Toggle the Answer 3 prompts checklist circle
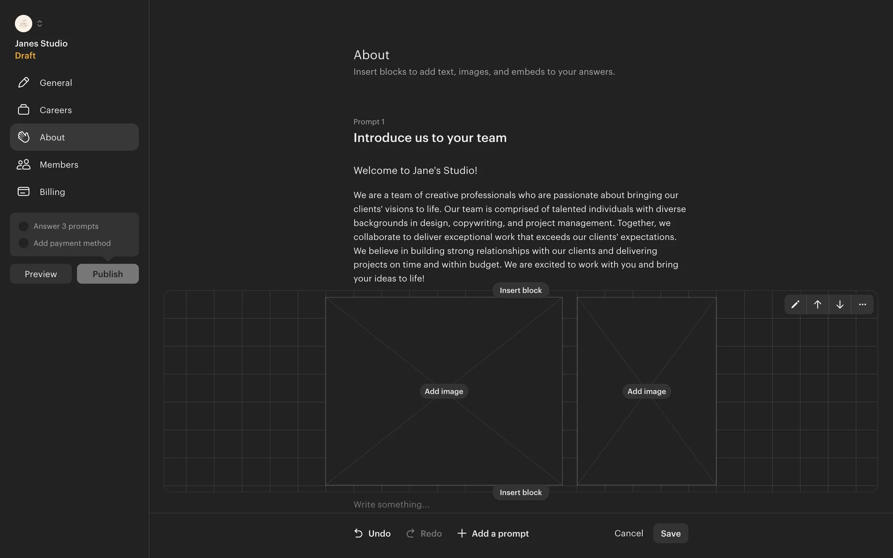Screen dimensions: 893x558 click(x=24, y=226)
